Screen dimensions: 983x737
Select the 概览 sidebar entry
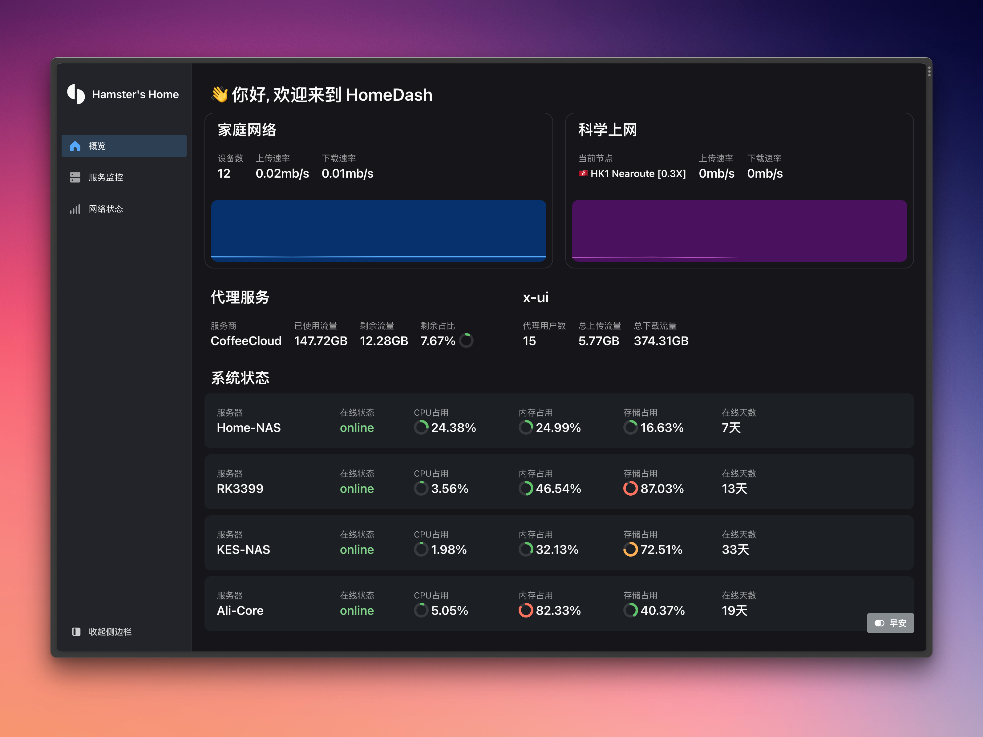point(97,146)
